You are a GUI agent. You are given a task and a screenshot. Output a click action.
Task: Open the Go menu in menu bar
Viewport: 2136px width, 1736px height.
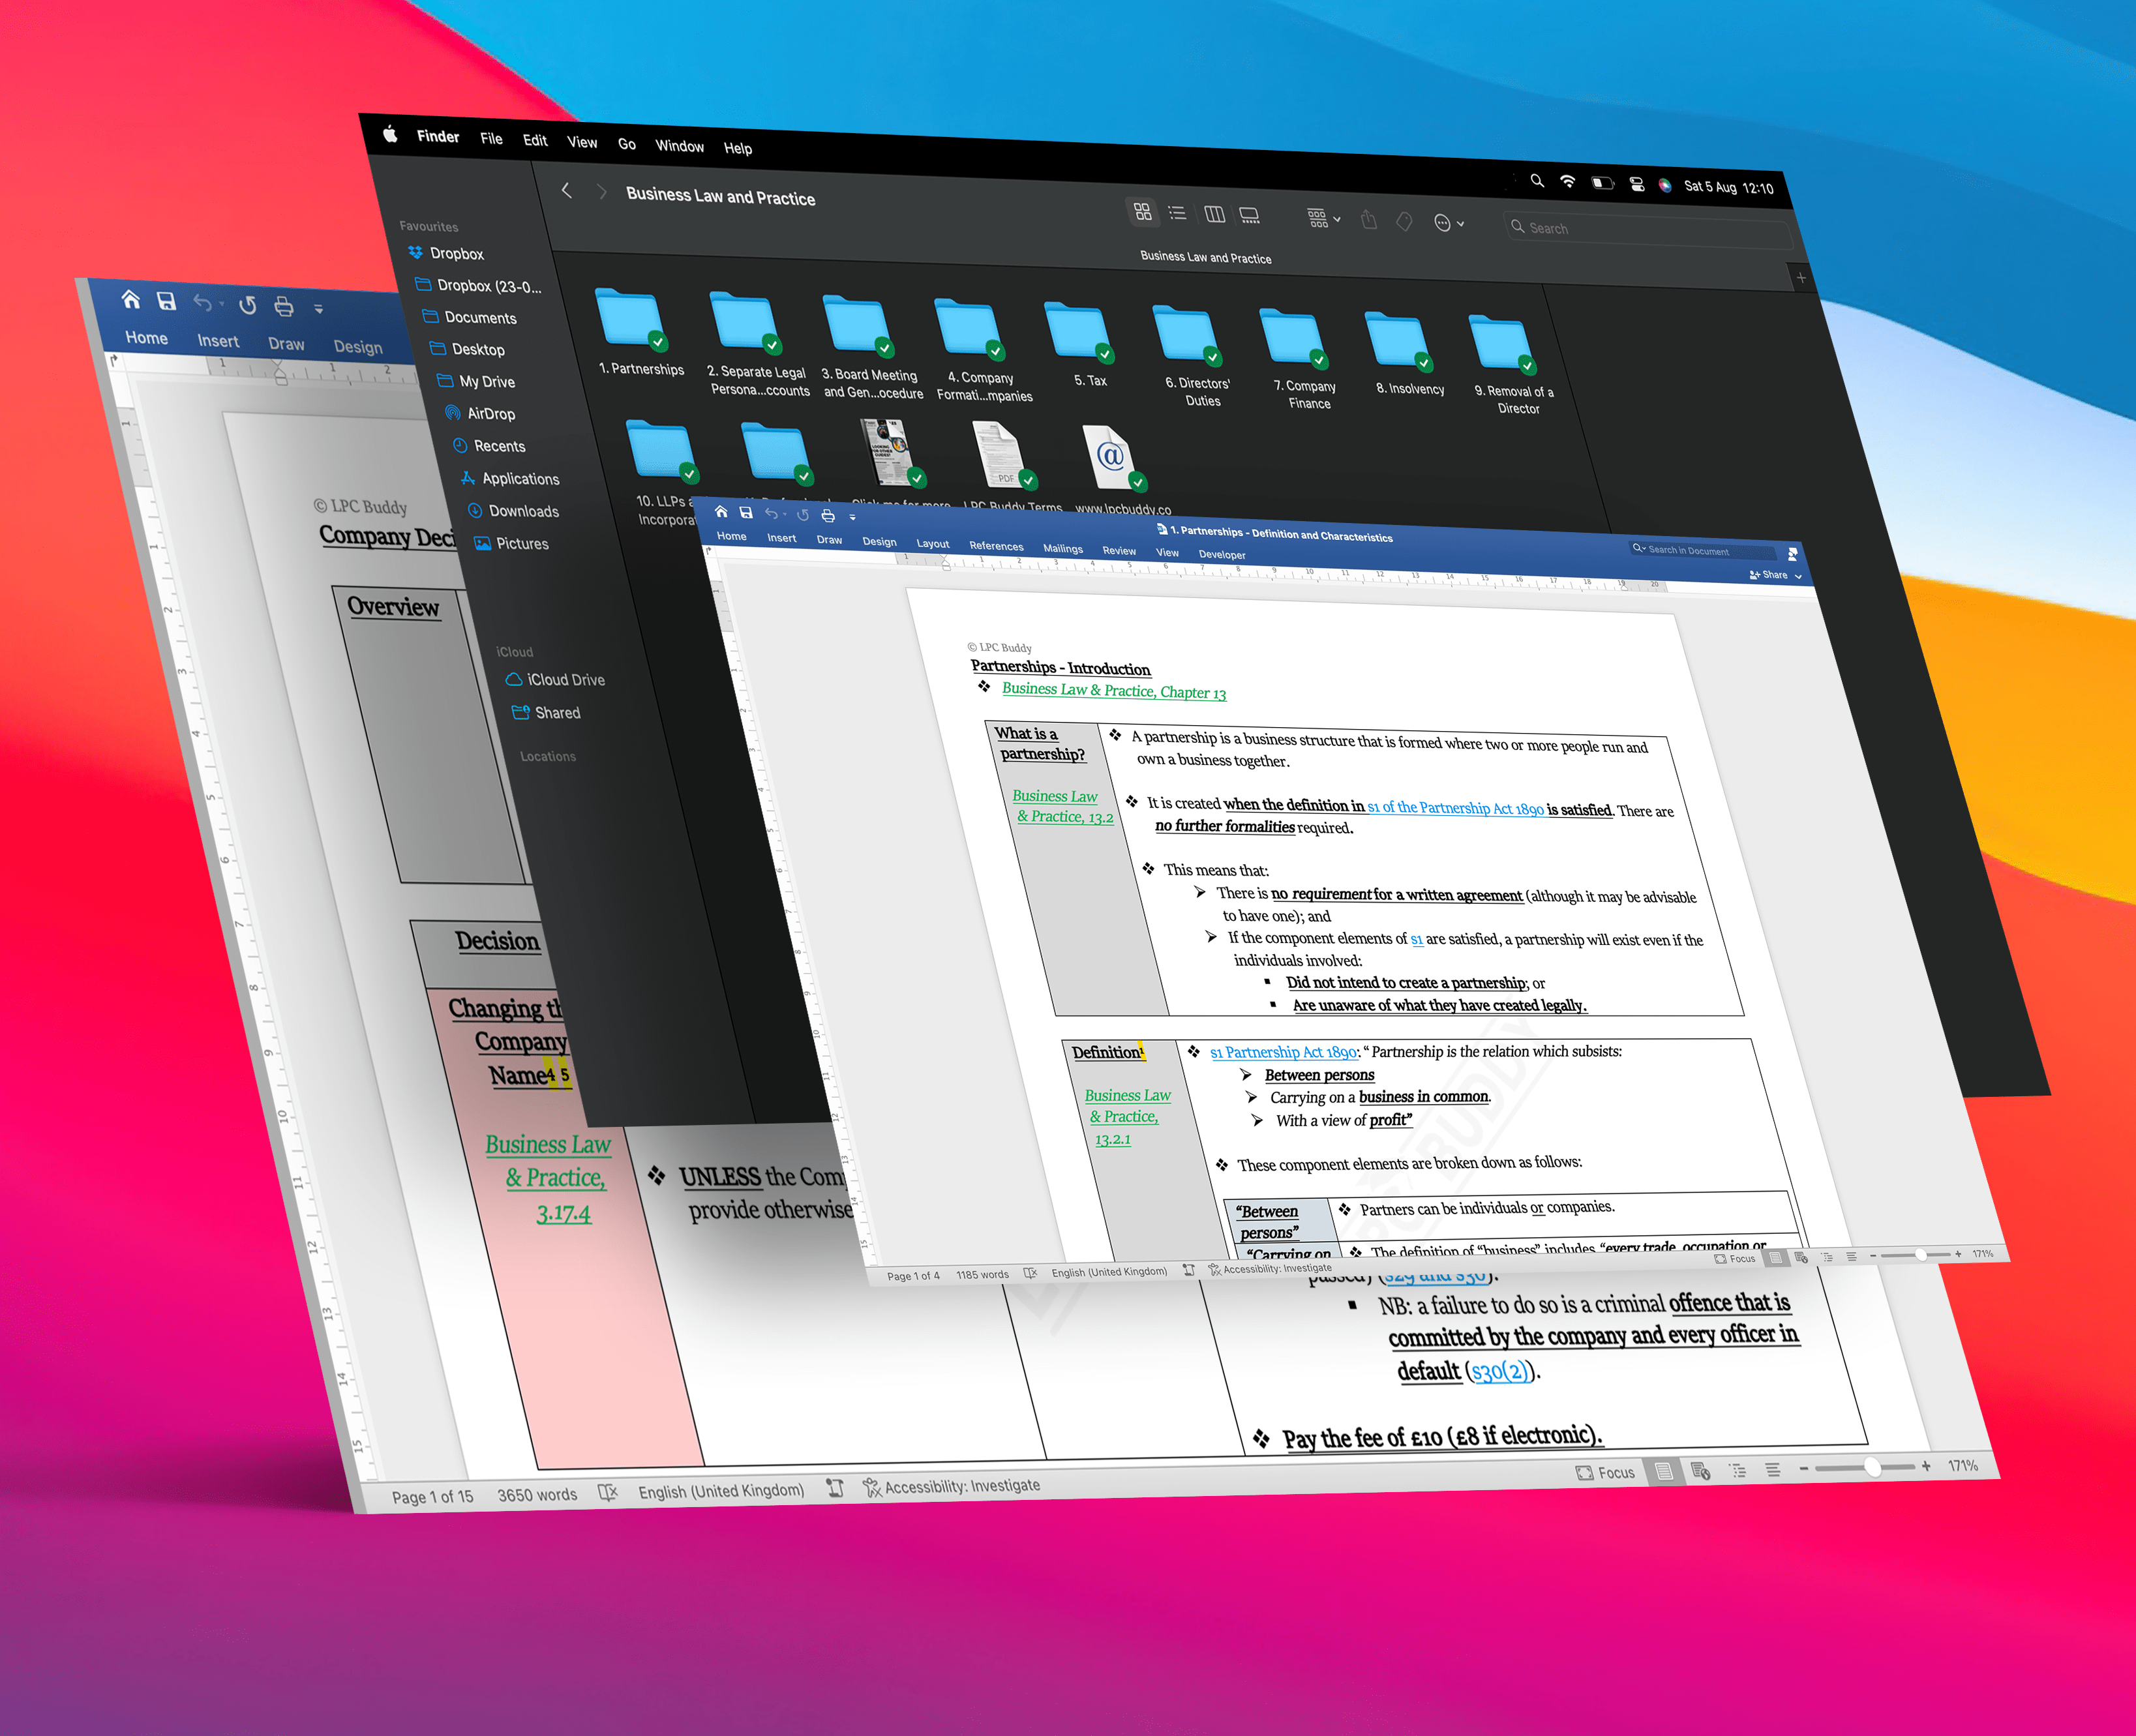coord(626,144)
